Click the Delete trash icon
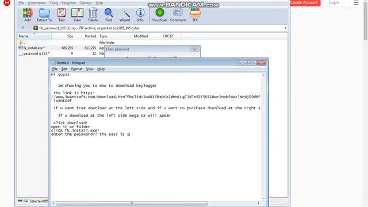The width and height of the screenshot is (368, 207). tap(93, 15)
